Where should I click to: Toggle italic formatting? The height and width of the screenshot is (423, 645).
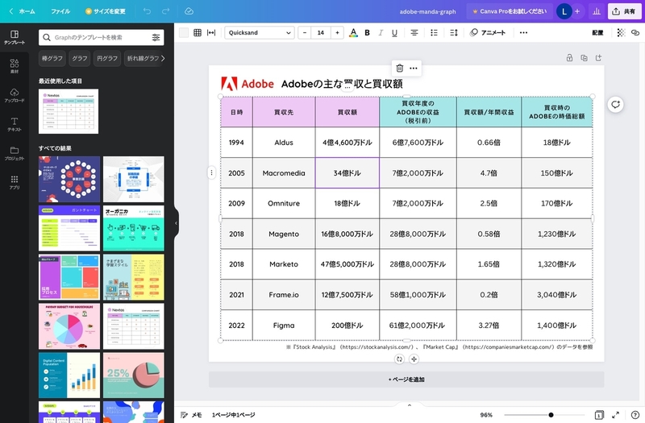click(381, 32)
